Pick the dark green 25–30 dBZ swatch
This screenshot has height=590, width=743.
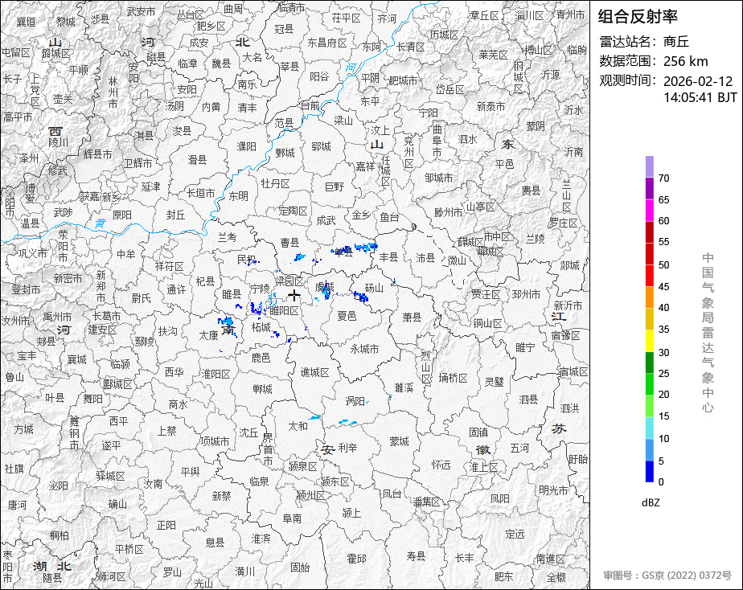click(x=649, y=363)
